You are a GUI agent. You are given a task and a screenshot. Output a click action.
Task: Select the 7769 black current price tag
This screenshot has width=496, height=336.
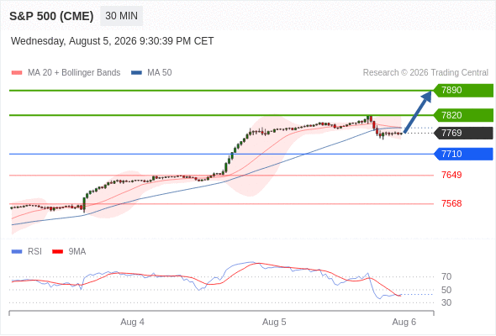463,133
